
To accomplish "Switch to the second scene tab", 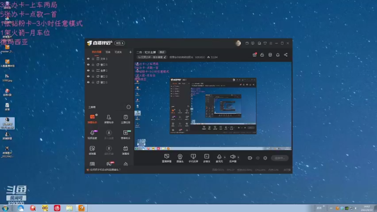I will click(x=108, y=52).
